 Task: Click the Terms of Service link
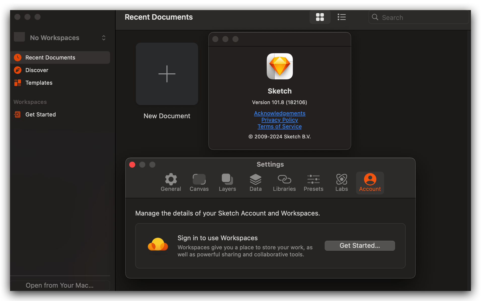[x=280, y=126]
